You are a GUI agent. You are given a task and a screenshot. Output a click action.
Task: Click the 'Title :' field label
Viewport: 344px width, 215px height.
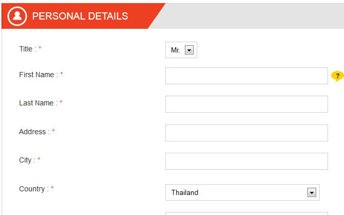(28, 49)
